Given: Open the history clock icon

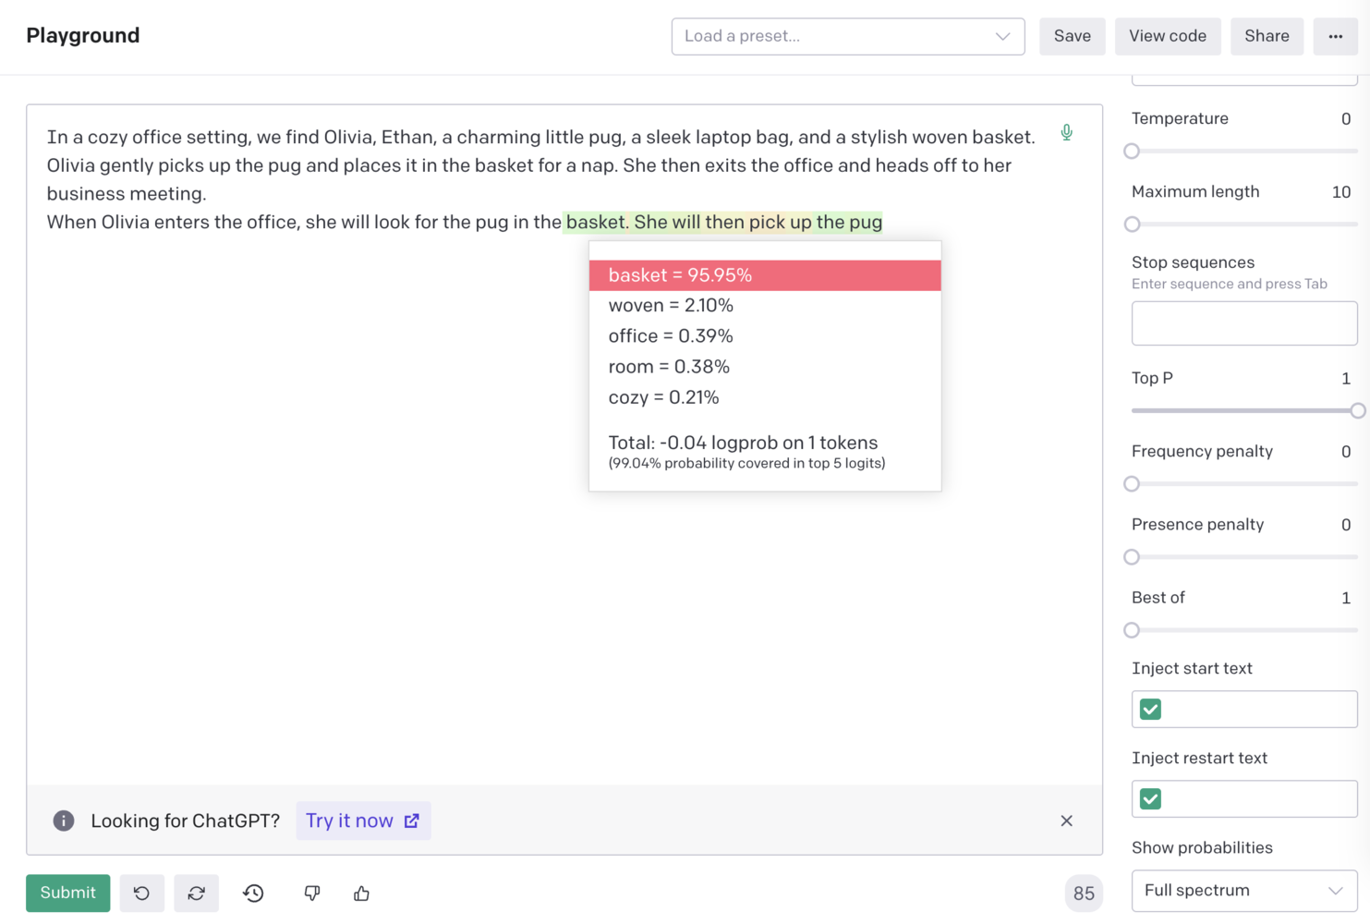Looking at the screenshot, I should (x=253, y=893).
